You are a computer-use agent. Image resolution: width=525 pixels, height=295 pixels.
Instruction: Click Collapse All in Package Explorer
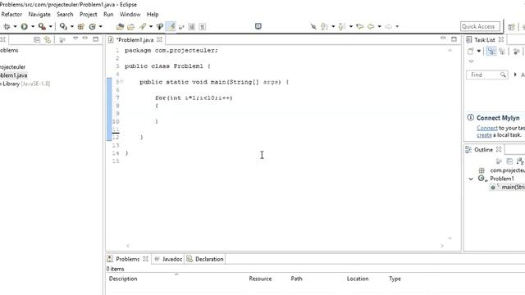coord(37,40)
